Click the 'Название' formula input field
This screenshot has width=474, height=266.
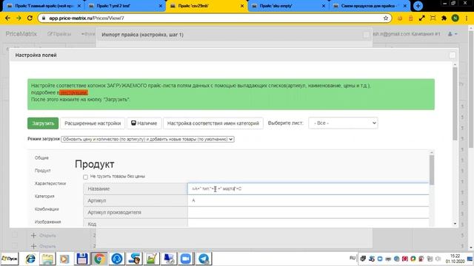coord(308,189)
